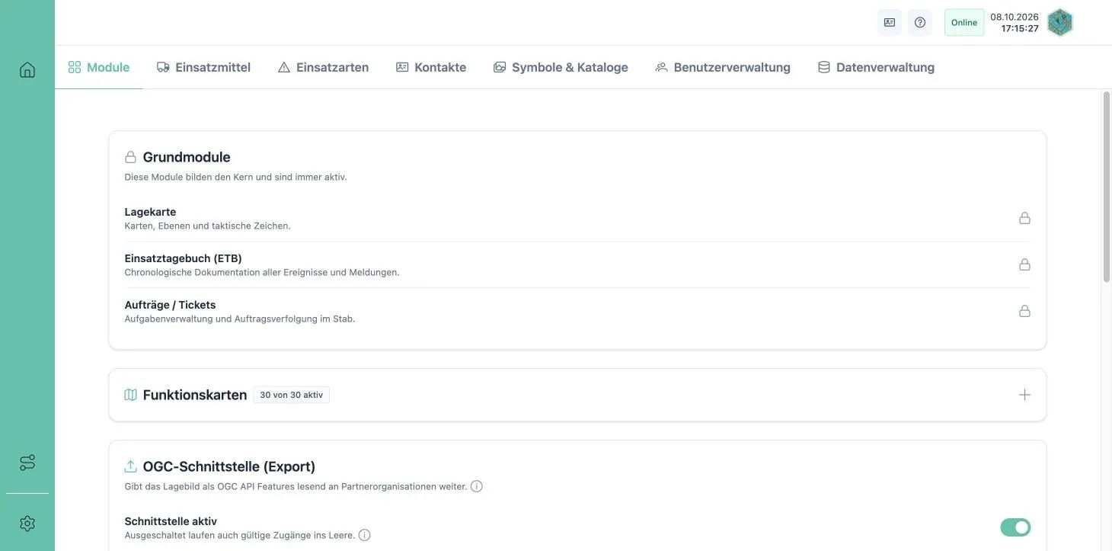Click the Einsatztagebuch (ETB) title
The image size is (1112, 551).
click(x=183, y=258)
